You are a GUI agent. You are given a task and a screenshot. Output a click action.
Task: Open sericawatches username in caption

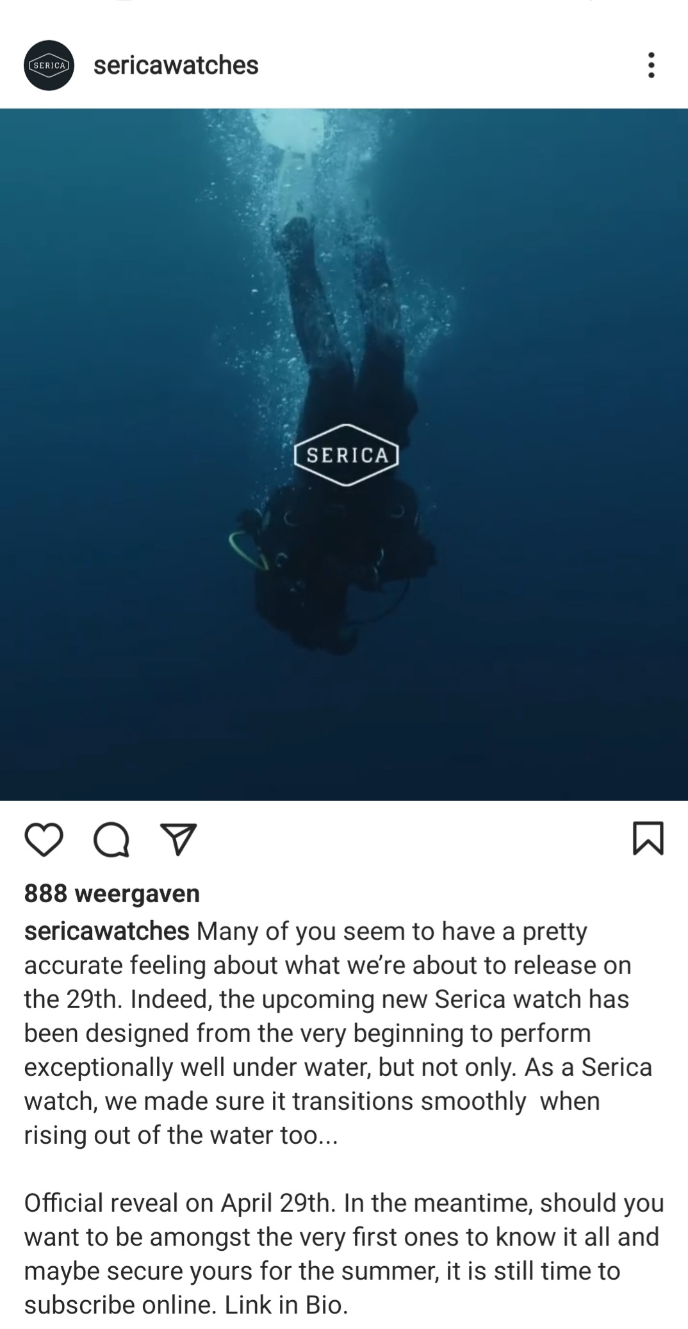[107, 931]
